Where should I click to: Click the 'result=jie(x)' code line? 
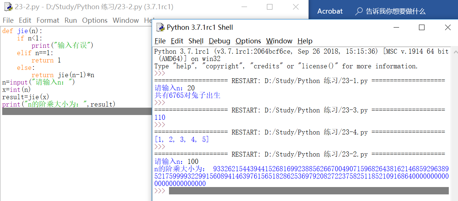(x=26, y=97)
